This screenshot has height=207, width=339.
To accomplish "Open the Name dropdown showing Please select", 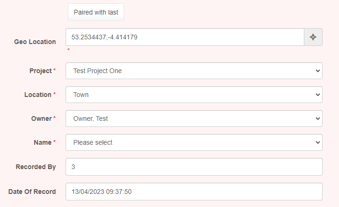I will pos(194,142).
